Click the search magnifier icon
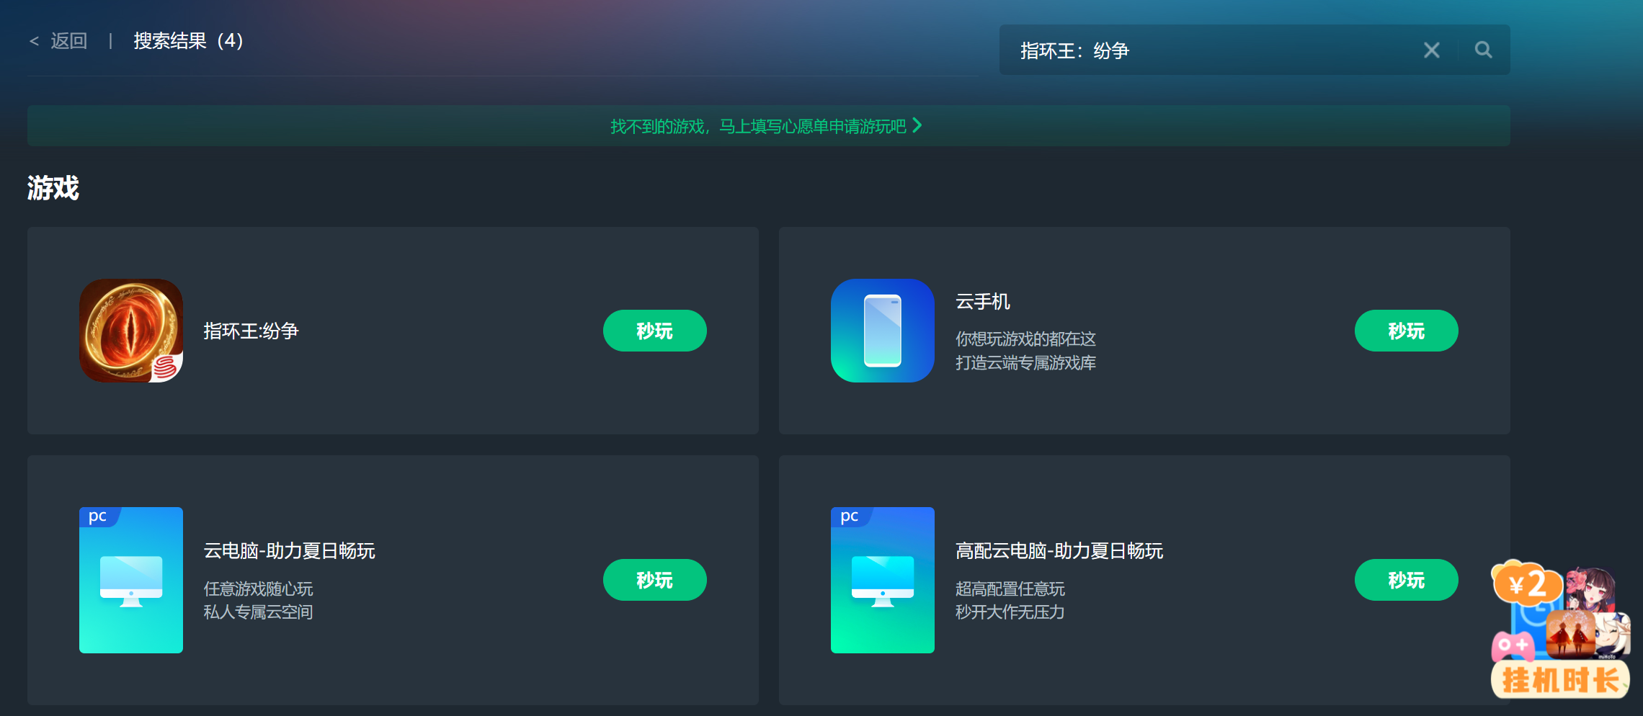The image size is (1643, 716). (1483, 50)
